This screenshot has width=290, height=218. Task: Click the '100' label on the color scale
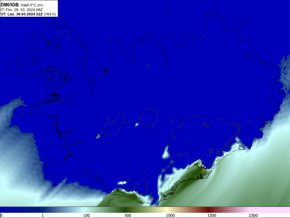coord(86,215)
